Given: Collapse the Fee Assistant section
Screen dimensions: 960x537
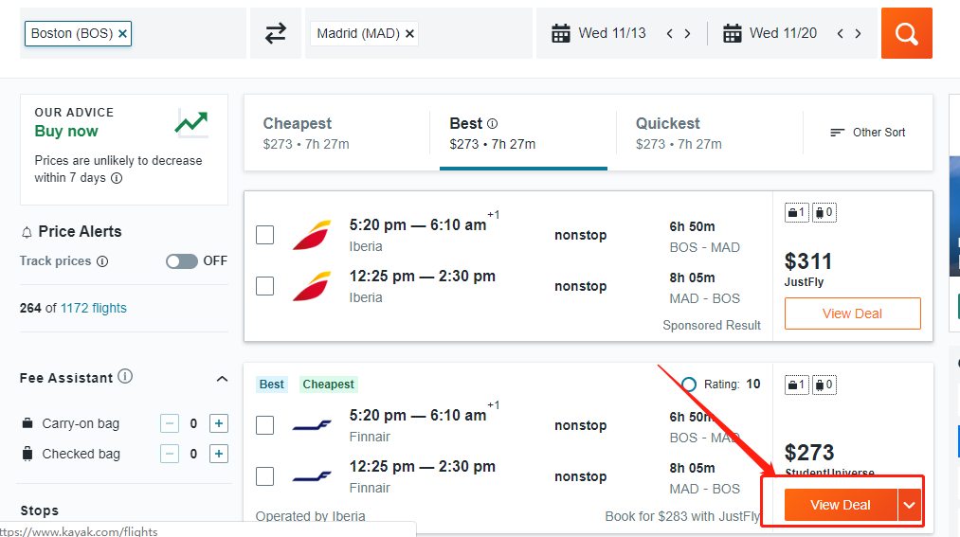Looking at the screenshot, I should pyautogui.click(x=223, y=379).
